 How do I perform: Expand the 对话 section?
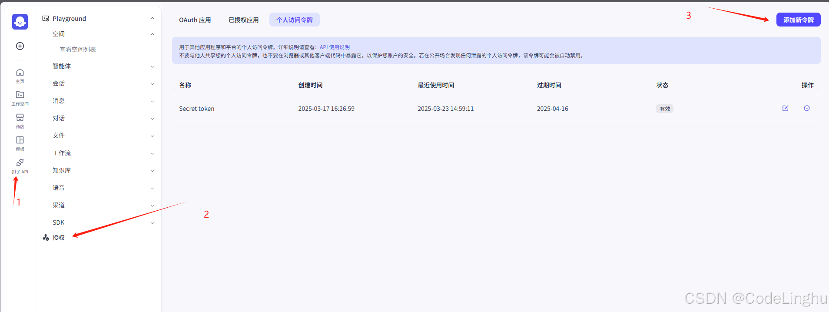[x=153, y=119]
